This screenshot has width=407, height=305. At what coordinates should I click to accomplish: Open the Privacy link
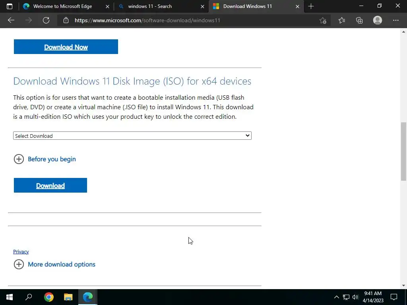pos(21,251)
